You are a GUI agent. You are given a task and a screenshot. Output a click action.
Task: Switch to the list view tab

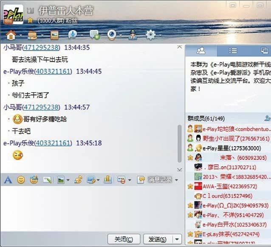click(x=233, y=51)
